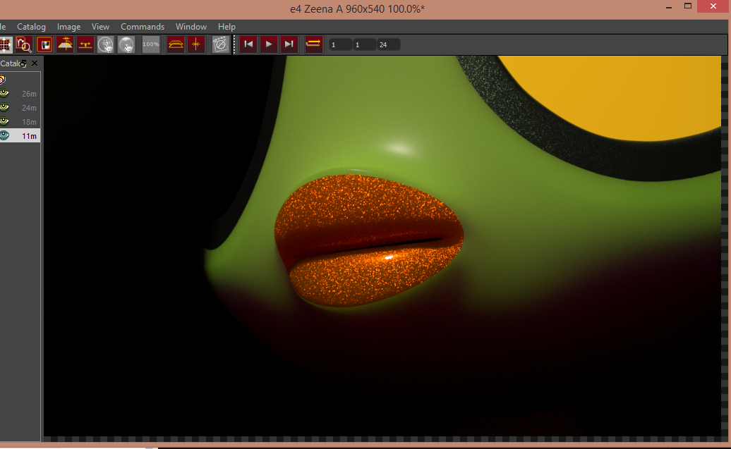The image size is (731, 449).
Task: Minimize the e4 Zeena window
Action: pyautogui.click(x=668, y=7)
